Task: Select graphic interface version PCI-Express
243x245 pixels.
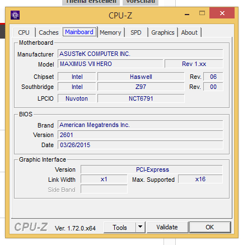Action: pyautogui.click(x=152, y=169)
